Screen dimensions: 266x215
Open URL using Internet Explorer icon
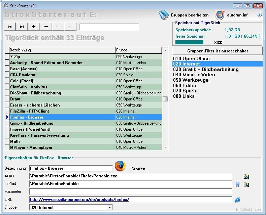(x=237, y=200)
